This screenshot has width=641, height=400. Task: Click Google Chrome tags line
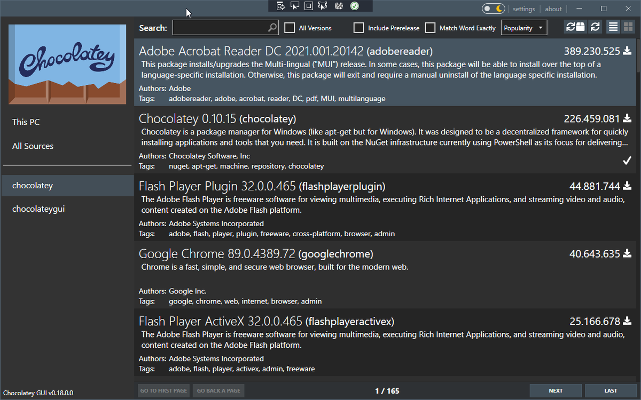[x=245, y=301]
